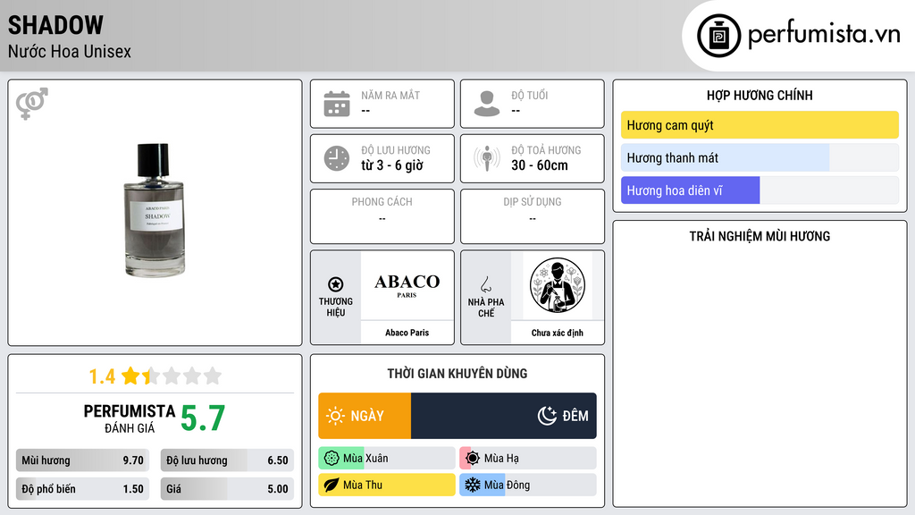Click the clock icon for Độ lưu hương
Viewport: 915px width, 515px height.
click(337, 158)
